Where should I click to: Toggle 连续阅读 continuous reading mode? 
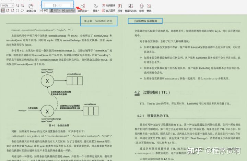68,11
